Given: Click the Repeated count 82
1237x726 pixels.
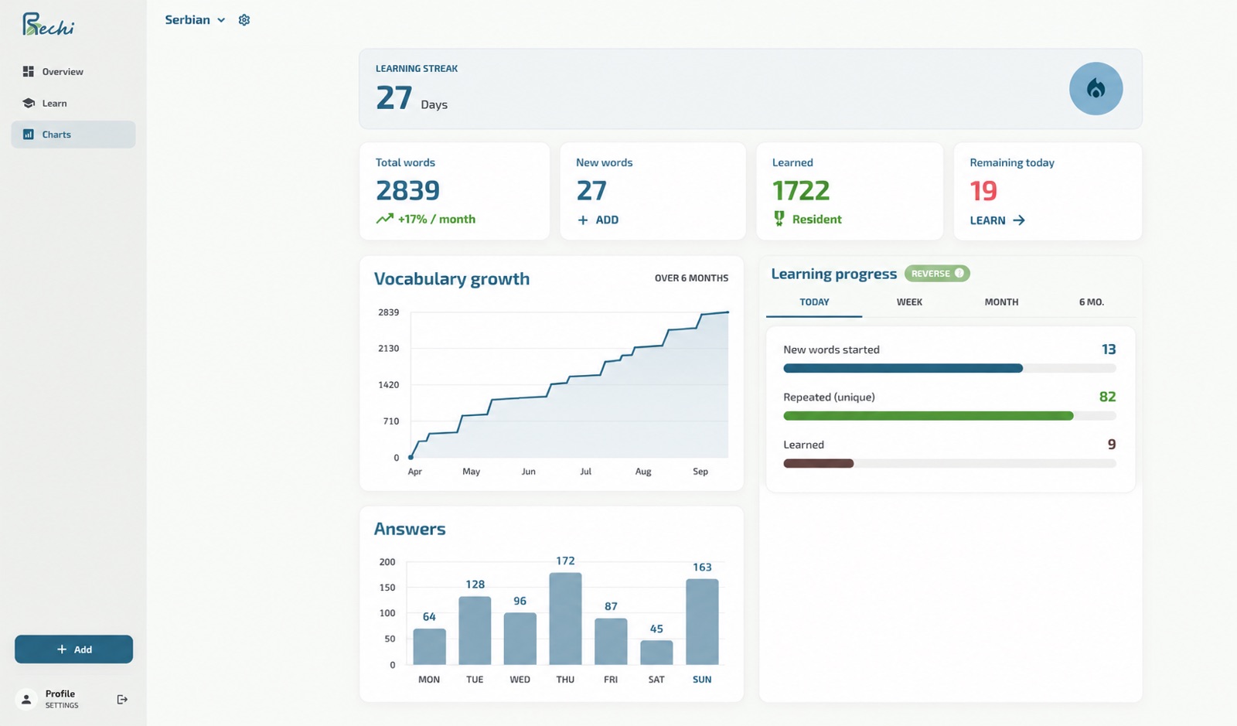Looking at the screenshot, I should point(1107,397).
